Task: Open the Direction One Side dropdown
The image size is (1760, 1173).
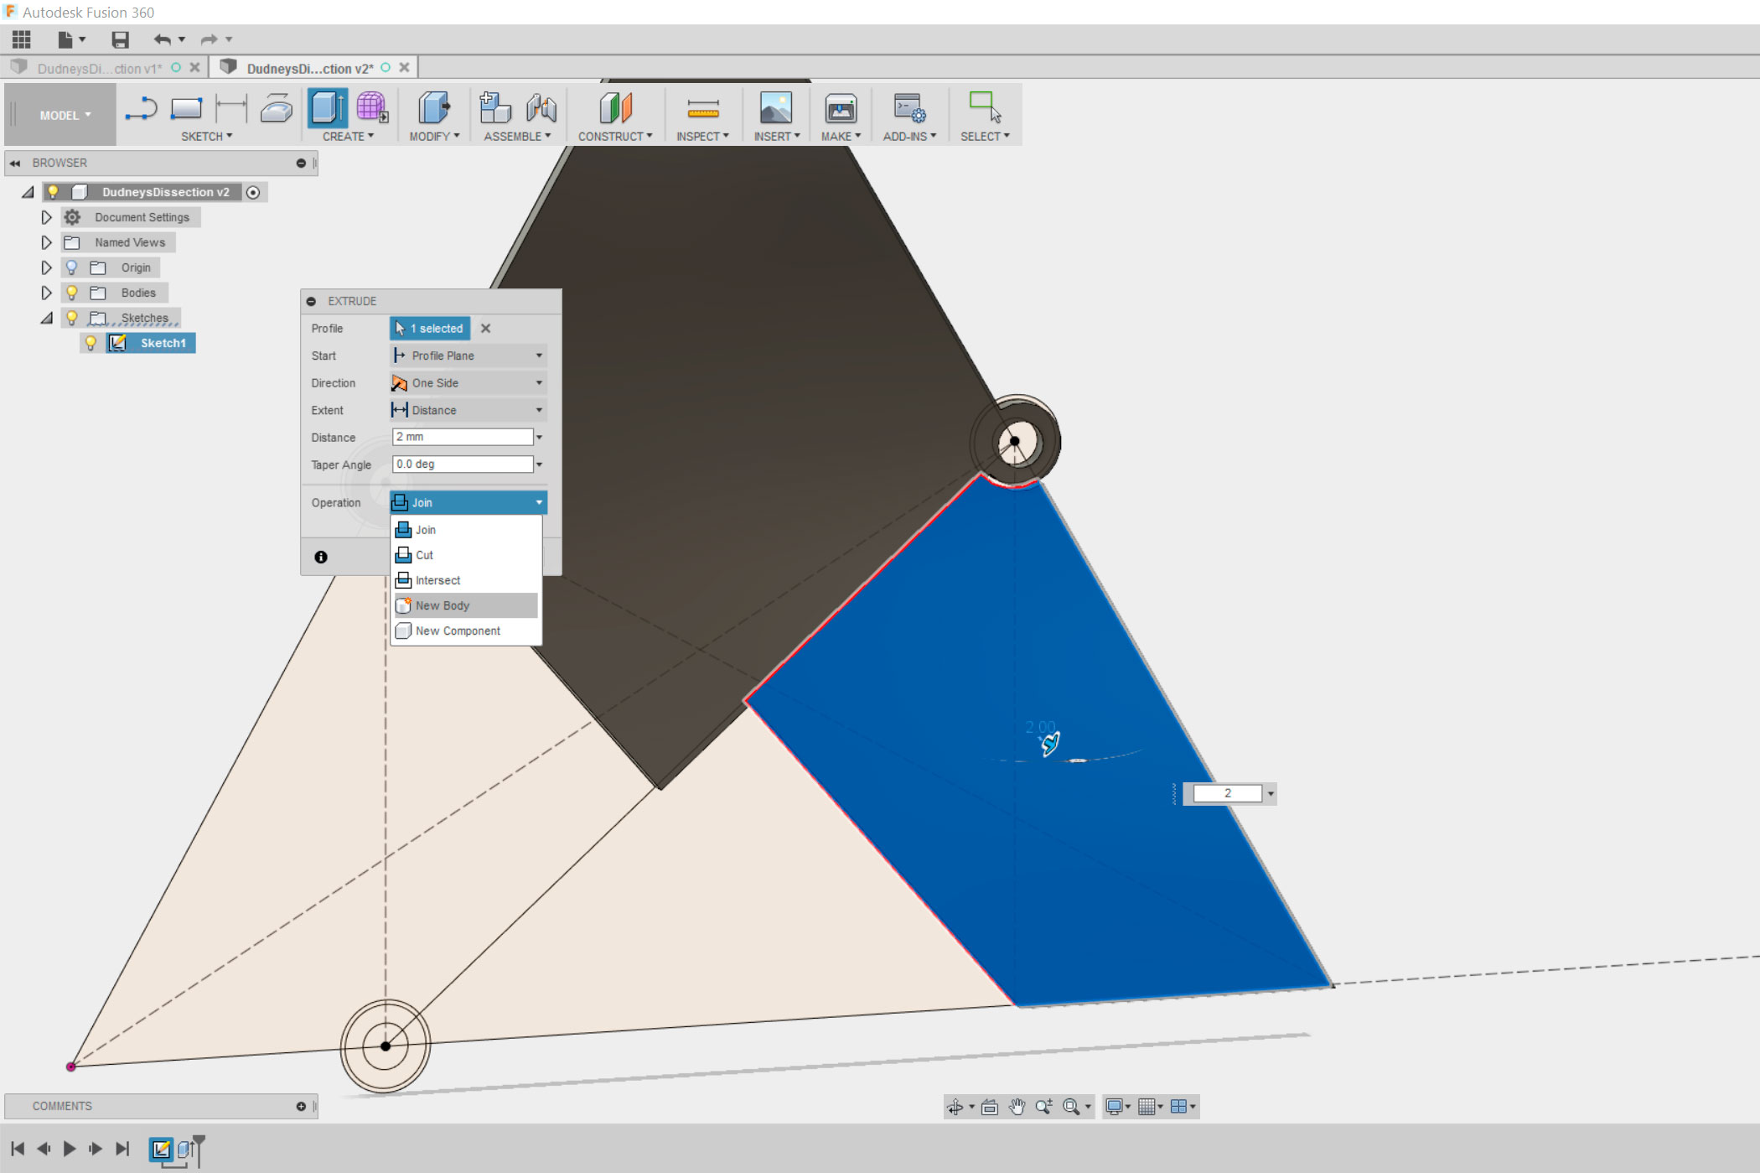Action: tap(468, 383)
